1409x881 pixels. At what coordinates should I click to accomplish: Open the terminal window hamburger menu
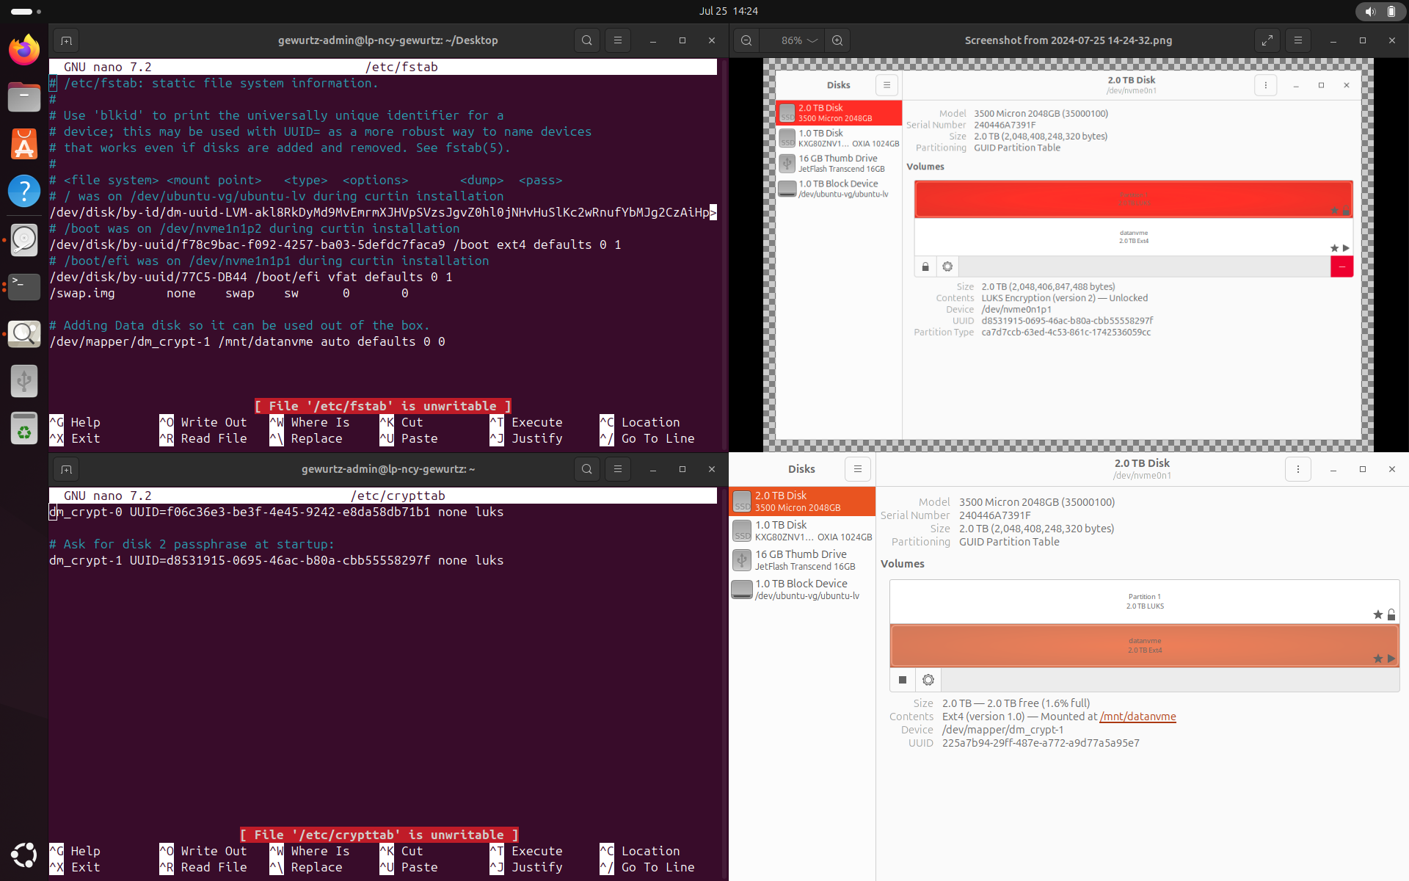pyautogui.click(x=618, y=40)
